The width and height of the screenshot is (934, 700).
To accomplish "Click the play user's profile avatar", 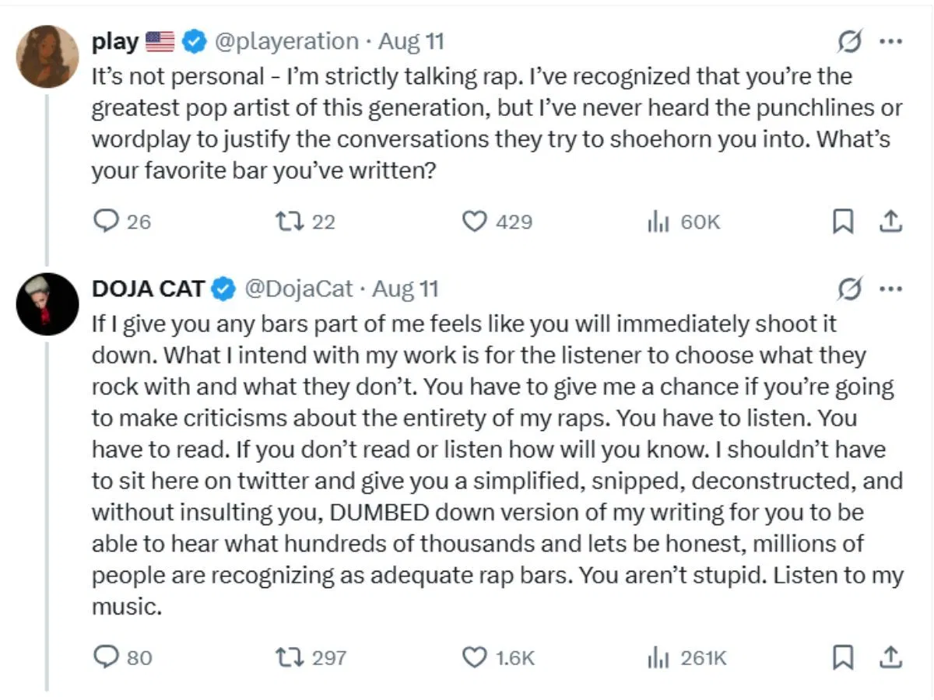I will pos(48,57).
